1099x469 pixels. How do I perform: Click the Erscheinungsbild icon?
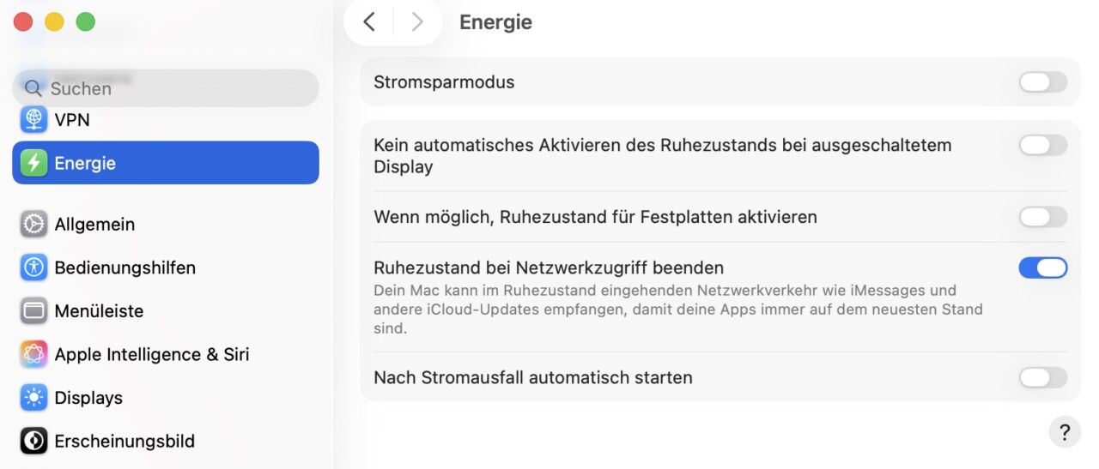pyautogui.click(x=33, y=442)
